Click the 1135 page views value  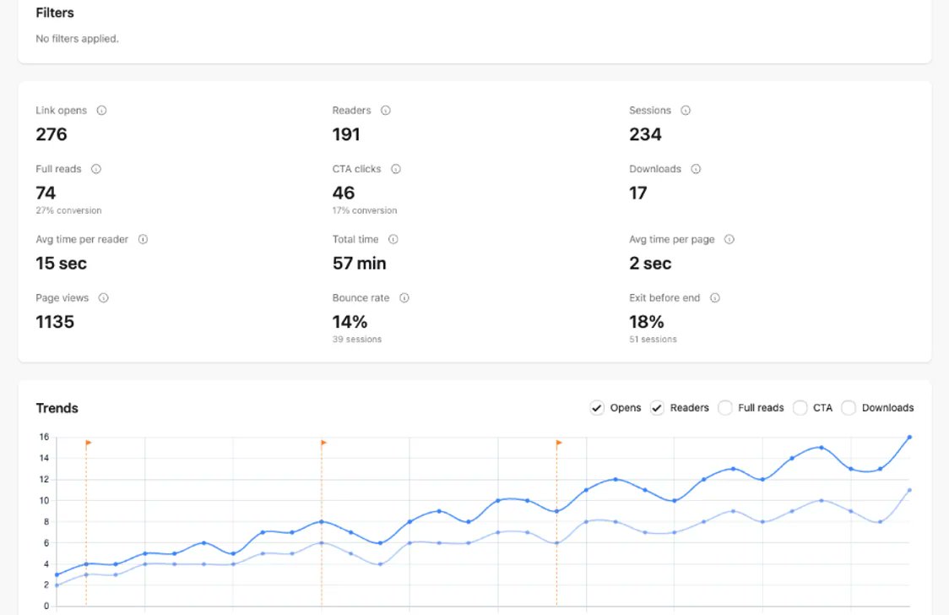[55, 322]
